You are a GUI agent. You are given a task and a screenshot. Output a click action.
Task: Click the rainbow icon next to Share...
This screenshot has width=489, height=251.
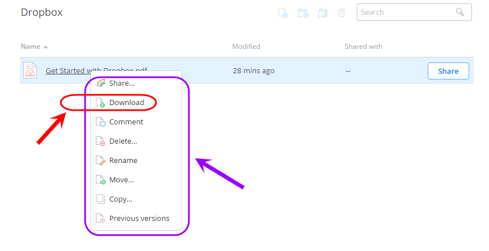pos(101,83)
